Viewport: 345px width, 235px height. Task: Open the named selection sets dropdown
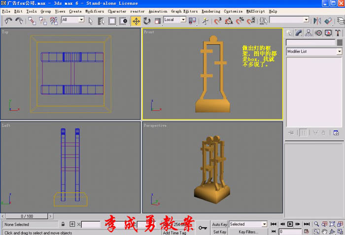[x=306, y=20]
